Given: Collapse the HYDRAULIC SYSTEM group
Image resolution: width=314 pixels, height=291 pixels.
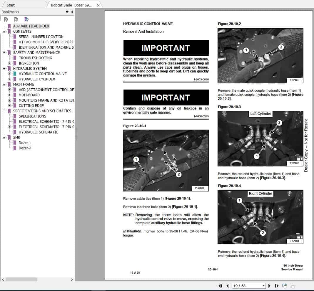Looking at the screenshot, I should (x=4, y=68).
